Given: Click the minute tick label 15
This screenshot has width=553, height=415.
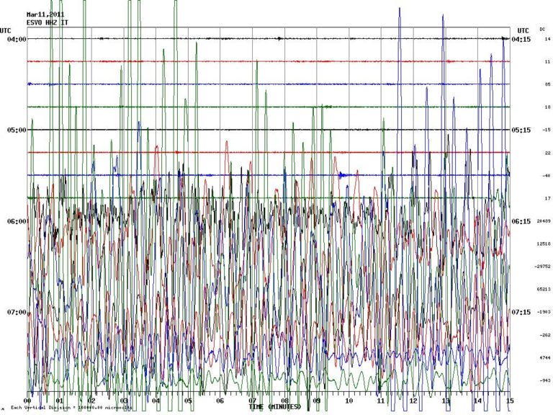Looking at the screenshot, I should pos(510,401).
